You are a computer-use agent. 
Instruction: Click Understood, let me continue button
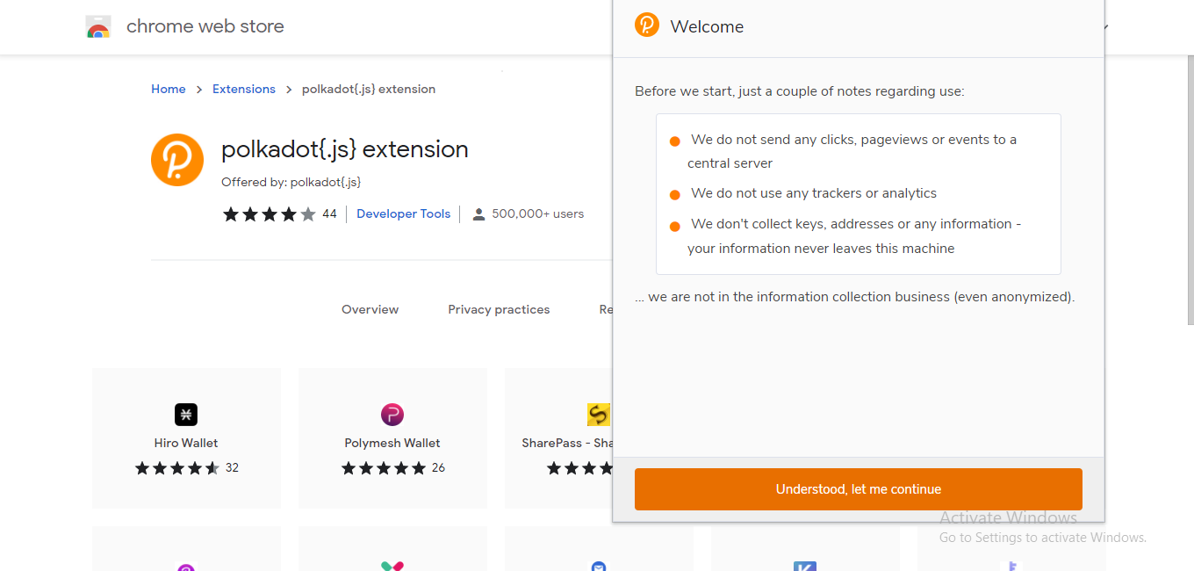[859, 489]
